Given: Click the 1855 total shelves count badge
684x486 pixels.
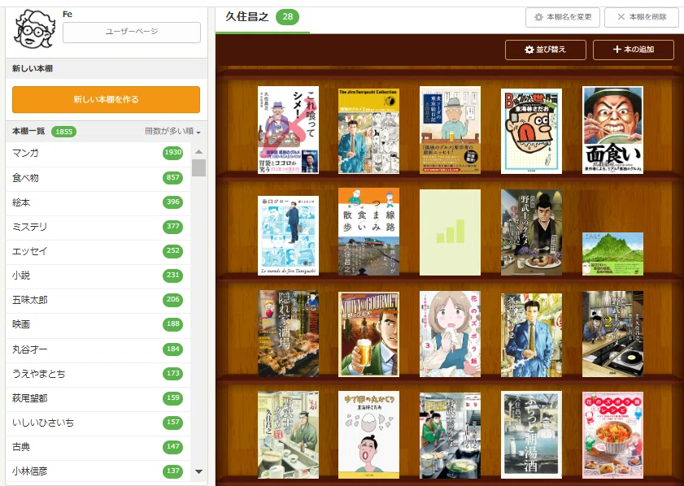Looking at the screenshot, I should [63, 131].
